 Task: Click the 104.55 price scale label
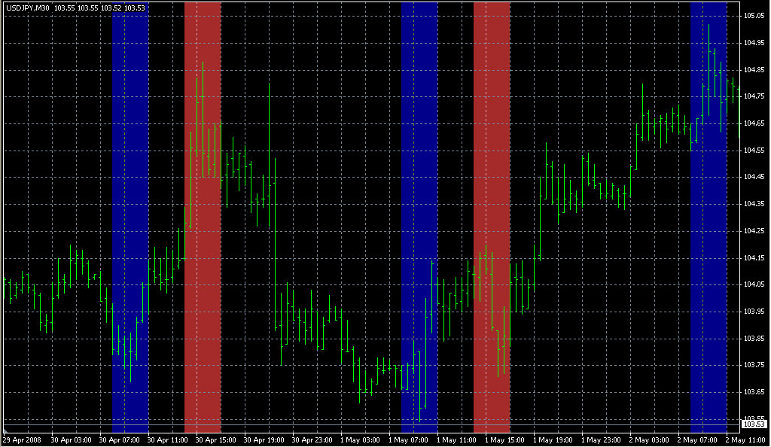(x=754, y=151)
